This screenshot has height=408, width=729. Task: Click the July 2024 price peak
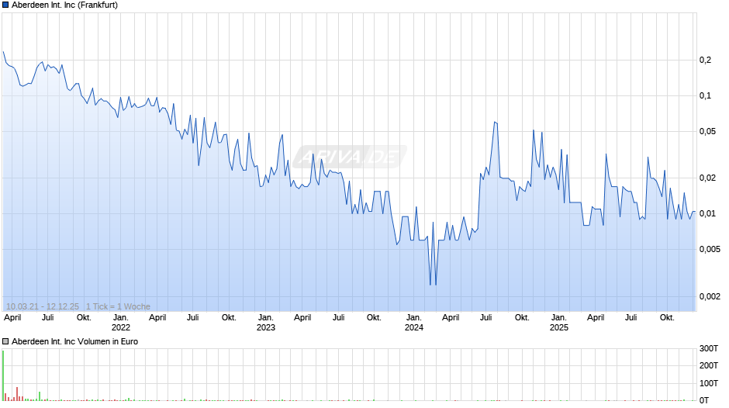(x=496, y=123)
